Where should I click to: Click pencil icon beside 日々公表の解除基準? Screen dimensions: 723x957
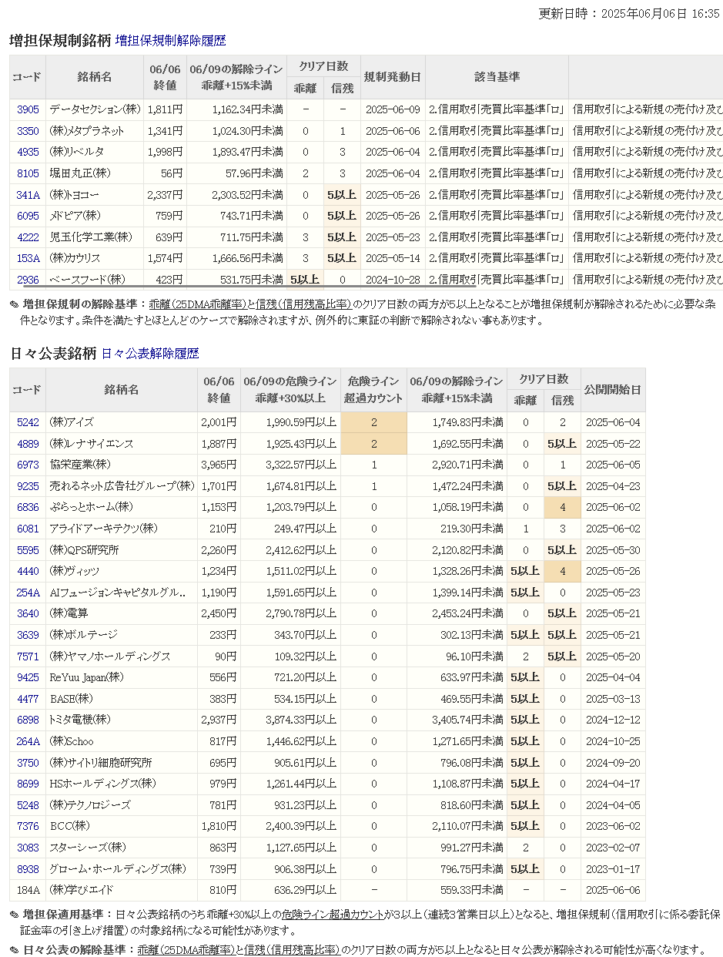15,950
